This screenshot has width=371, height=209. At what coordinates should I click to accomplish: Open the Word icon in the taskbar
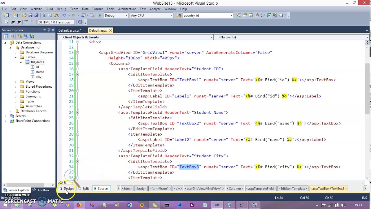pos(130,205)
